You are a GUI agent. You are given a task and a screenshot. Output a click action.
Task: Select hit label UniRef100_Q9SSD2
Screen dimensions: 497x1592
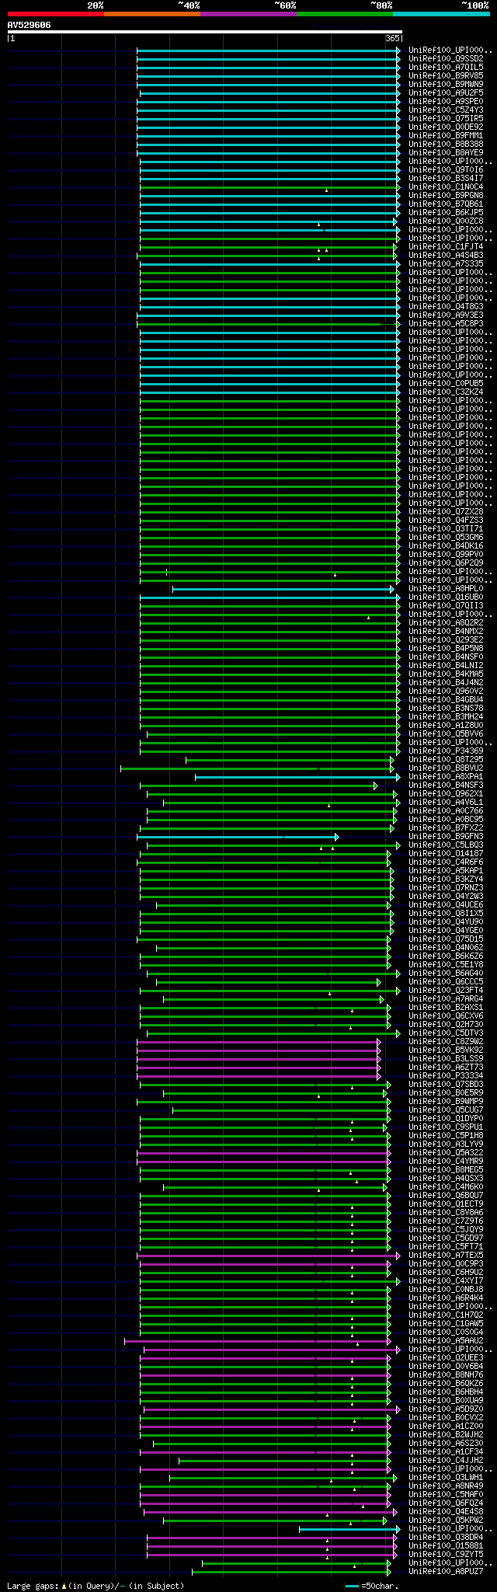pyautogui.click(x=446, y=58)
